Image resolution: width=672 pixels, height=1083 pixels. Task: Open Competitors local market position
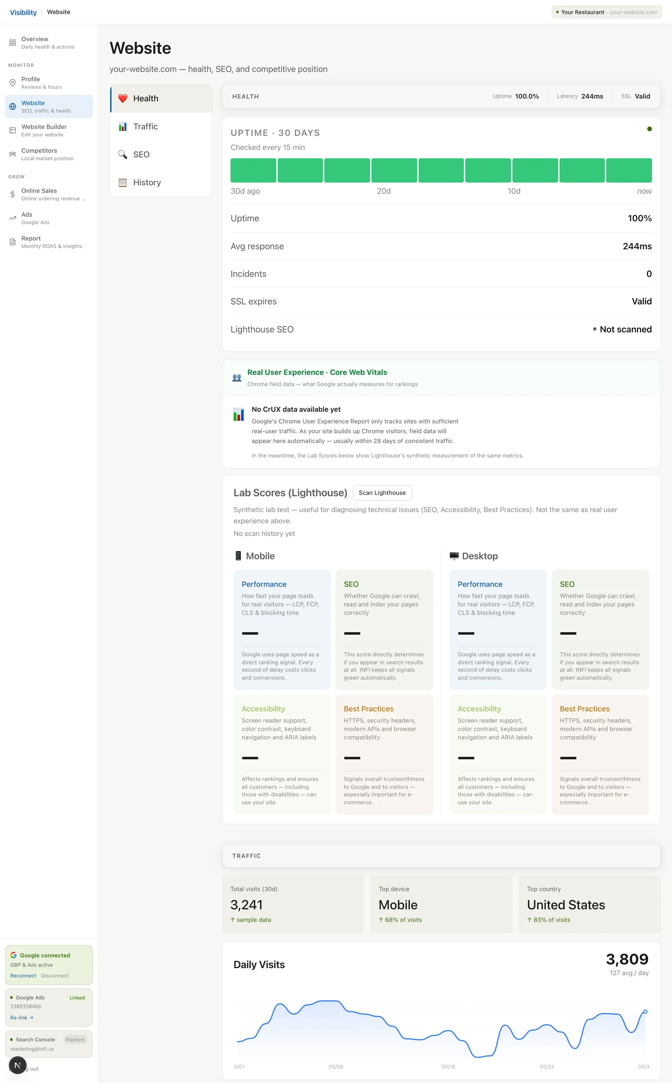pyautogui.click(x=49, y=154)
